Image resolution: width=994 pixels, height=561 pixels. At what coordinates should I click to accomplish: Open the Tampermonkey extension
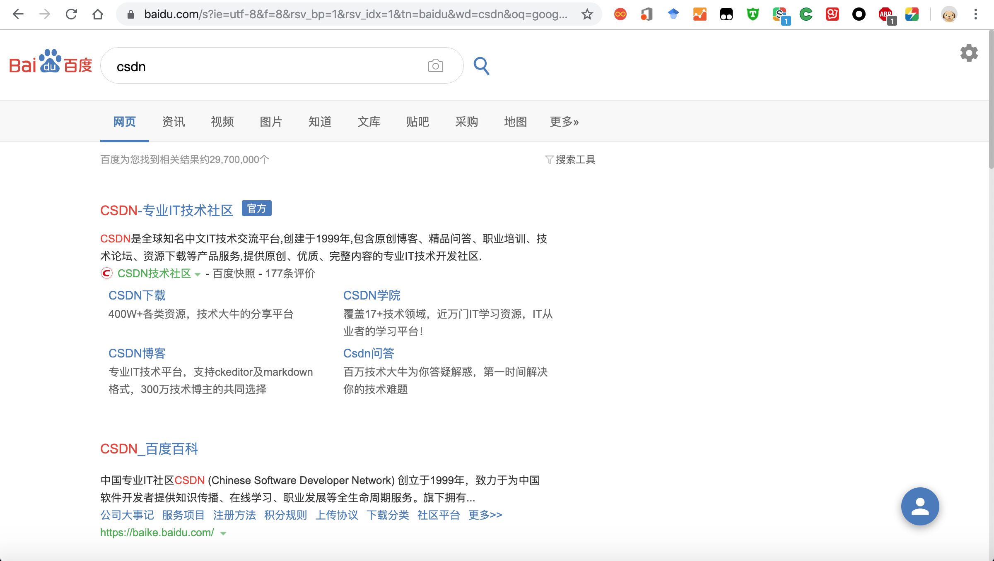(726, 14)
